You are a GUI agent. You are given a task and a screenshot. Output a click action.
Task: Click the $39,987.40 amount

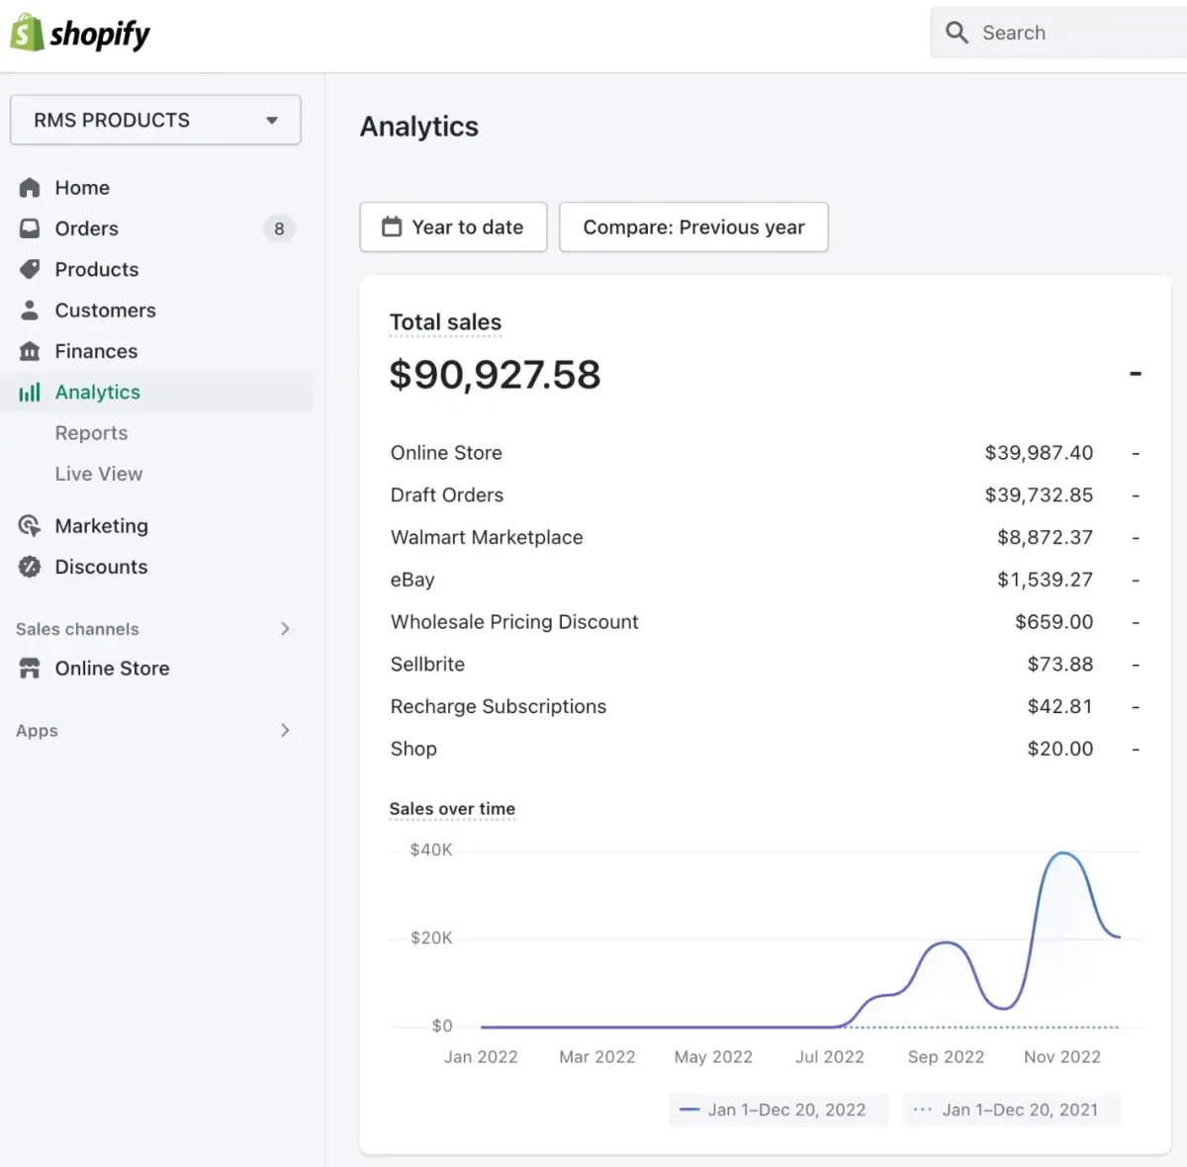tap(1039, 453)
